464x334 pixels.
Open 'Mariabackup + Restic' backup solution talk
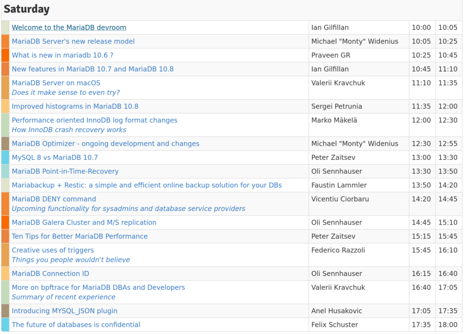pos(147,185)
